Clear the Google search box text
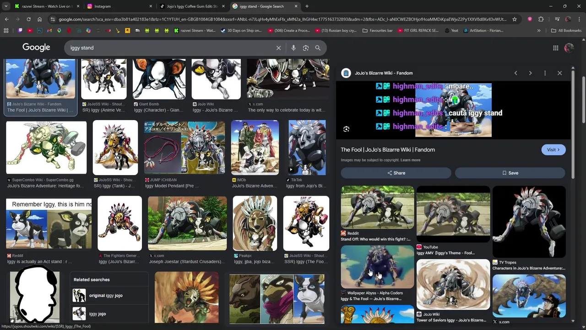586x330 pixels. pos(278,48)
